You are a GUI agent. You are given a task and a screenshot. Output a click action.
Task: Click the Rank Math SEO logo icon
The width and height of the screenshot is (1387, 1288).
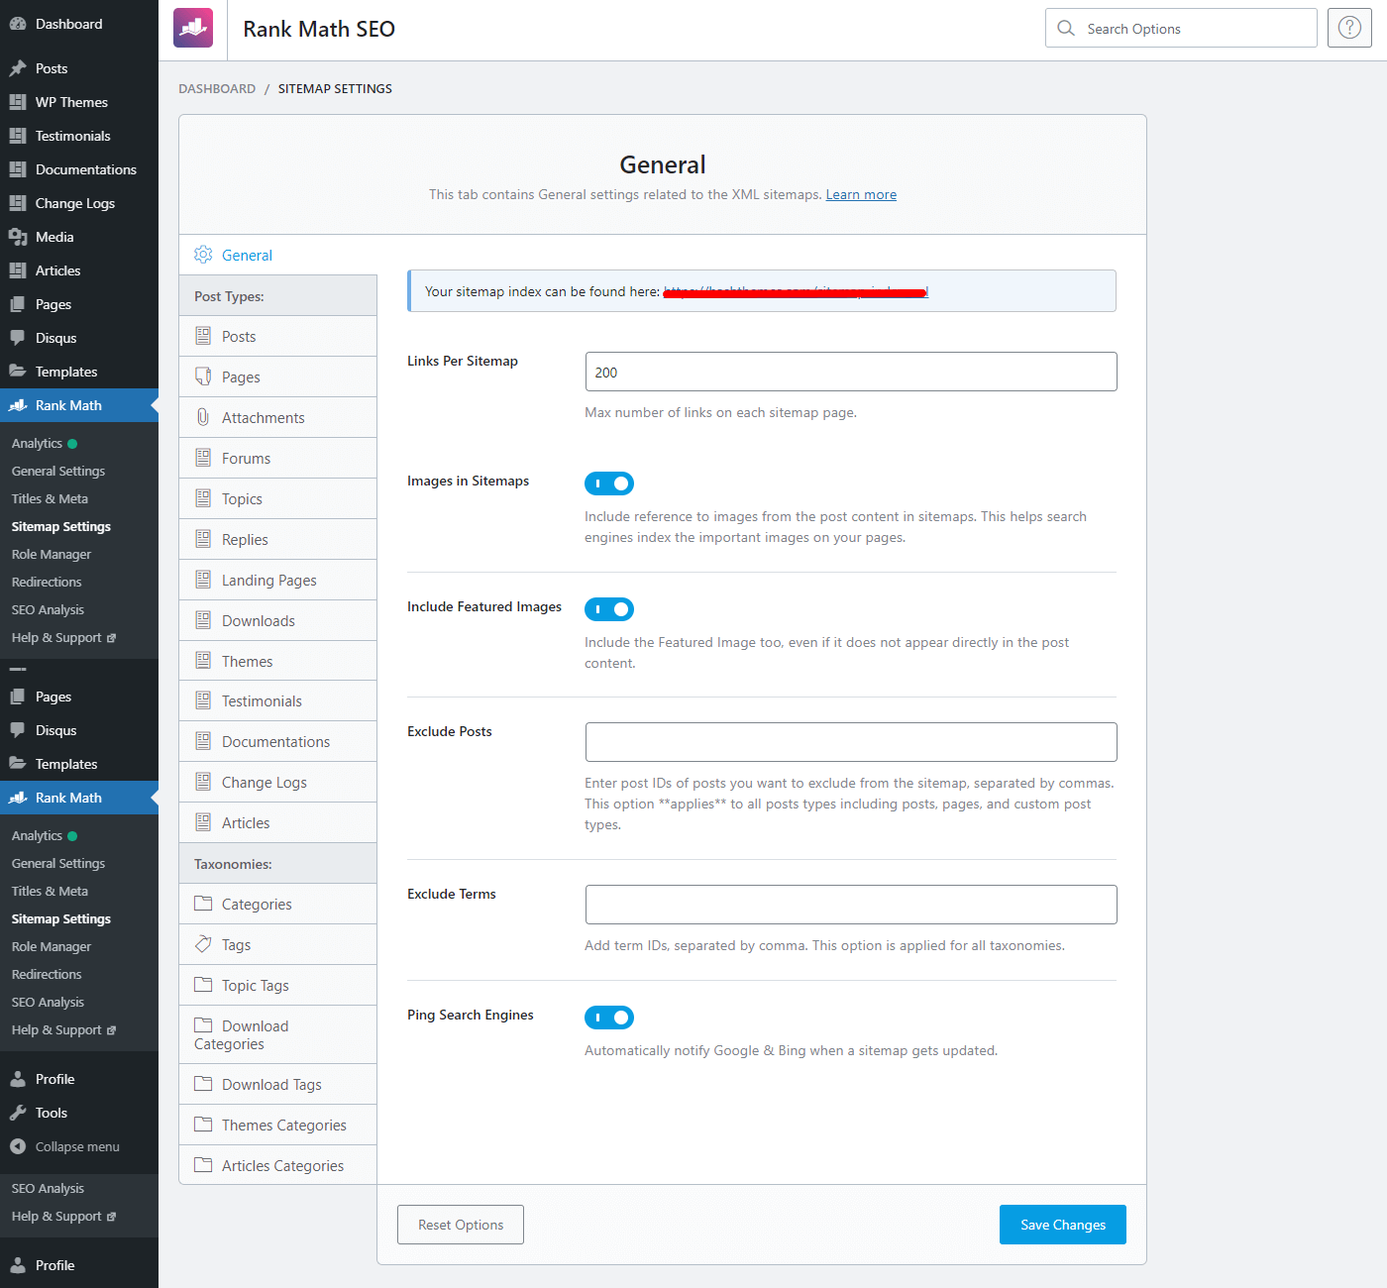(x=193, y=29)
